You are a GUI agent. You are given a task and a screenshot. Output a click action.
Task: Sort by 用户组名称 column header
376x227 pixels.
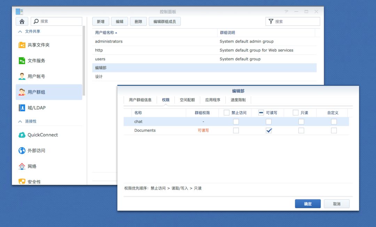(x=155, y=33)
